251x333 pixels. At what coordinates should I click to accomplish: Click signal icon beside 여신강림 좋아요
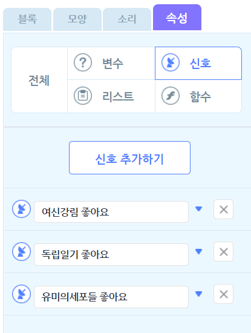pos(21,209)
